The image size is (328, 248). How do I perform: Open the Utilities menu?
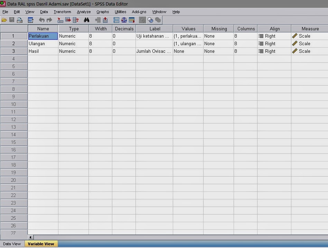[x=120, y=12]
